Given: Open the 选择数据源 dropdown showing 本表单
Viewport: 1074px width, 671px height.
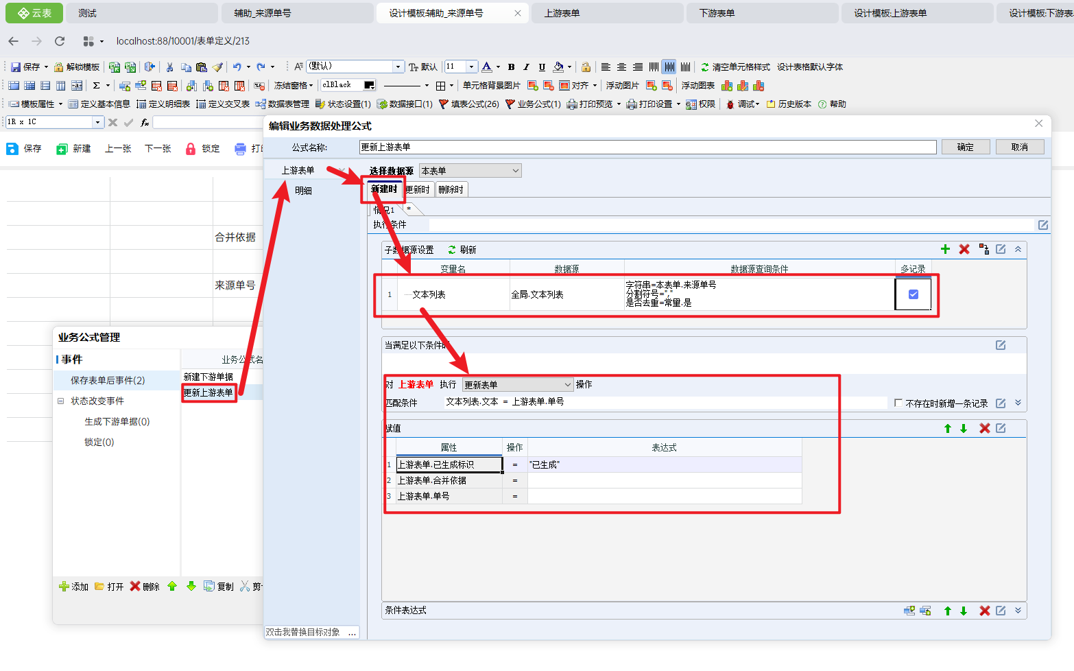Looking at the screenshot, I should (x=470, y=171).
